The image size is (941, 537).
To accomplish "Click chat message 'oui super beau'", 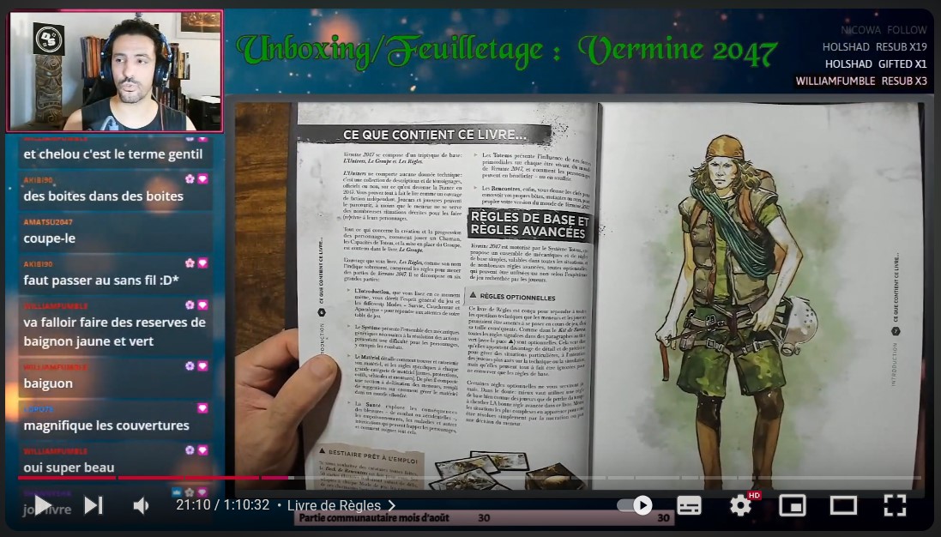I will coord(69,468).
